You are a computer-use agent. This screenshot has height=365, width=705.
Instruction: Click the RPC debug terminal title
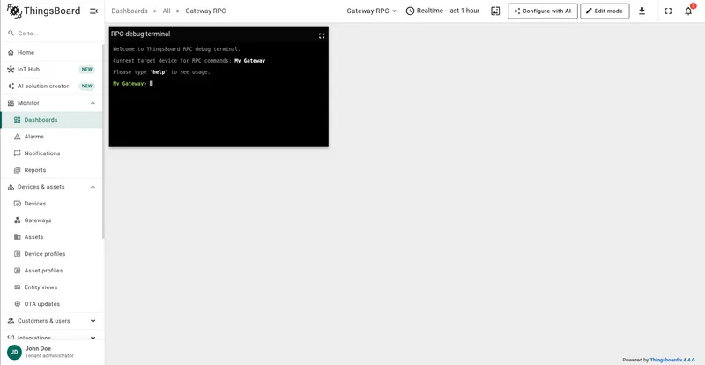pos(141,34)
